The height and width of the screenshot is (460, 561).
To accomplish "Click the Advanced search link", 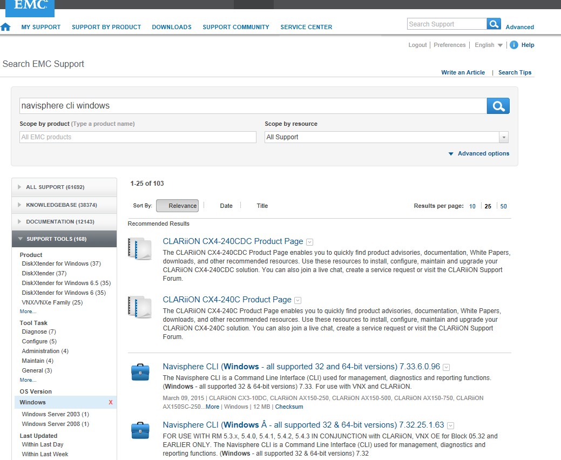I will point(519,27).
